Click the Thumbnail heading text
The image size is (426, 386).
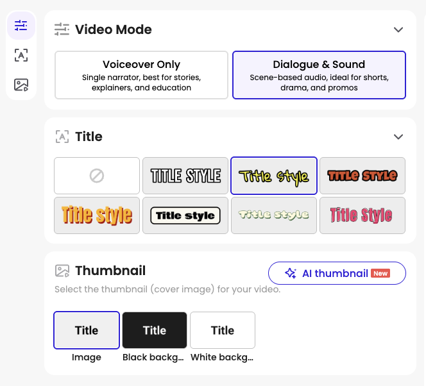point(110,271)
